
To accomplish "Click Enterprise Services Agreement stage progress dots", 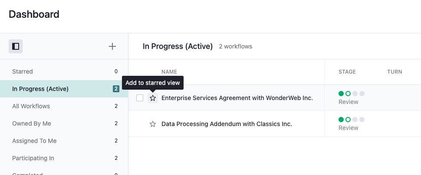I will tap(352, 94).
